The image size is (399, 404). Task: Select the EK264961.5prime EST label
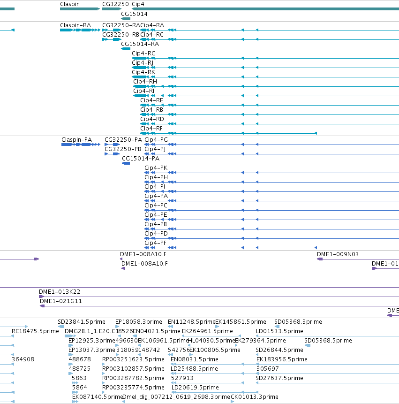208,331
